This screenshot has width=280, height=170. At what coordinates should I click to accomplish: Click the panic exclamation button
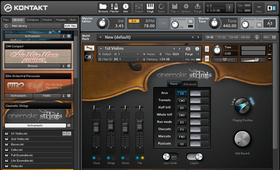(x=229, y=8)
